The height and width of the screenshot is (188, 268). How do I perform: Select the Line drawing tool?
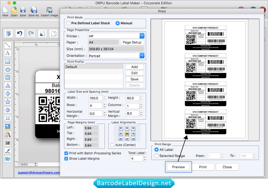point(8,45)
